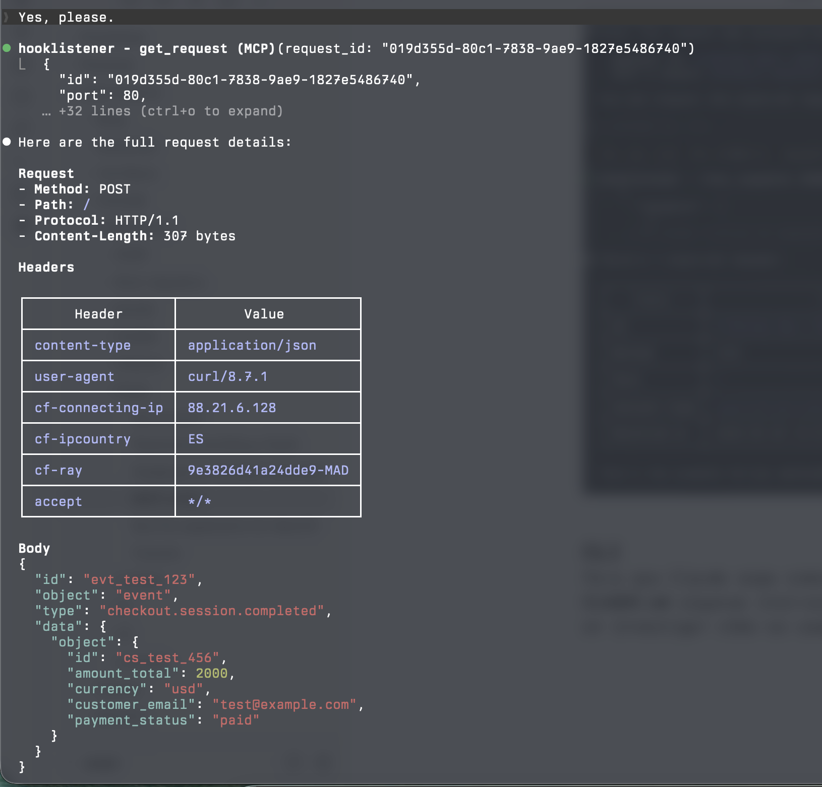Viewport: 822px width, 787px height.
Task: Collapse the Body JSON object
Action: 22,564
